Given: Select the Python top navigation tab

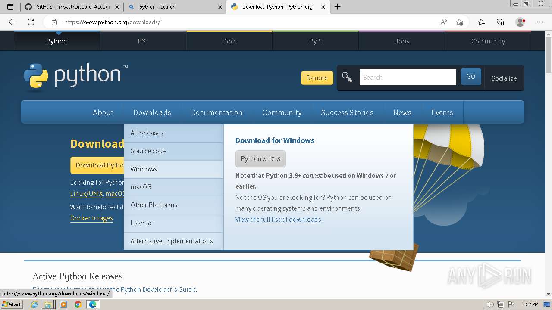Looking at the screenshot, I should pos(57,41).
